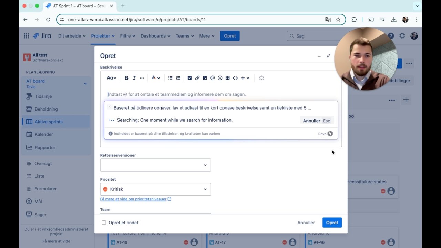Open Dit arbejde menu
Screen dimensions: 441x248
coord(72,36)
